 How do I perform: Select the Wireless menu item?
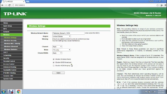pos(11,35)
